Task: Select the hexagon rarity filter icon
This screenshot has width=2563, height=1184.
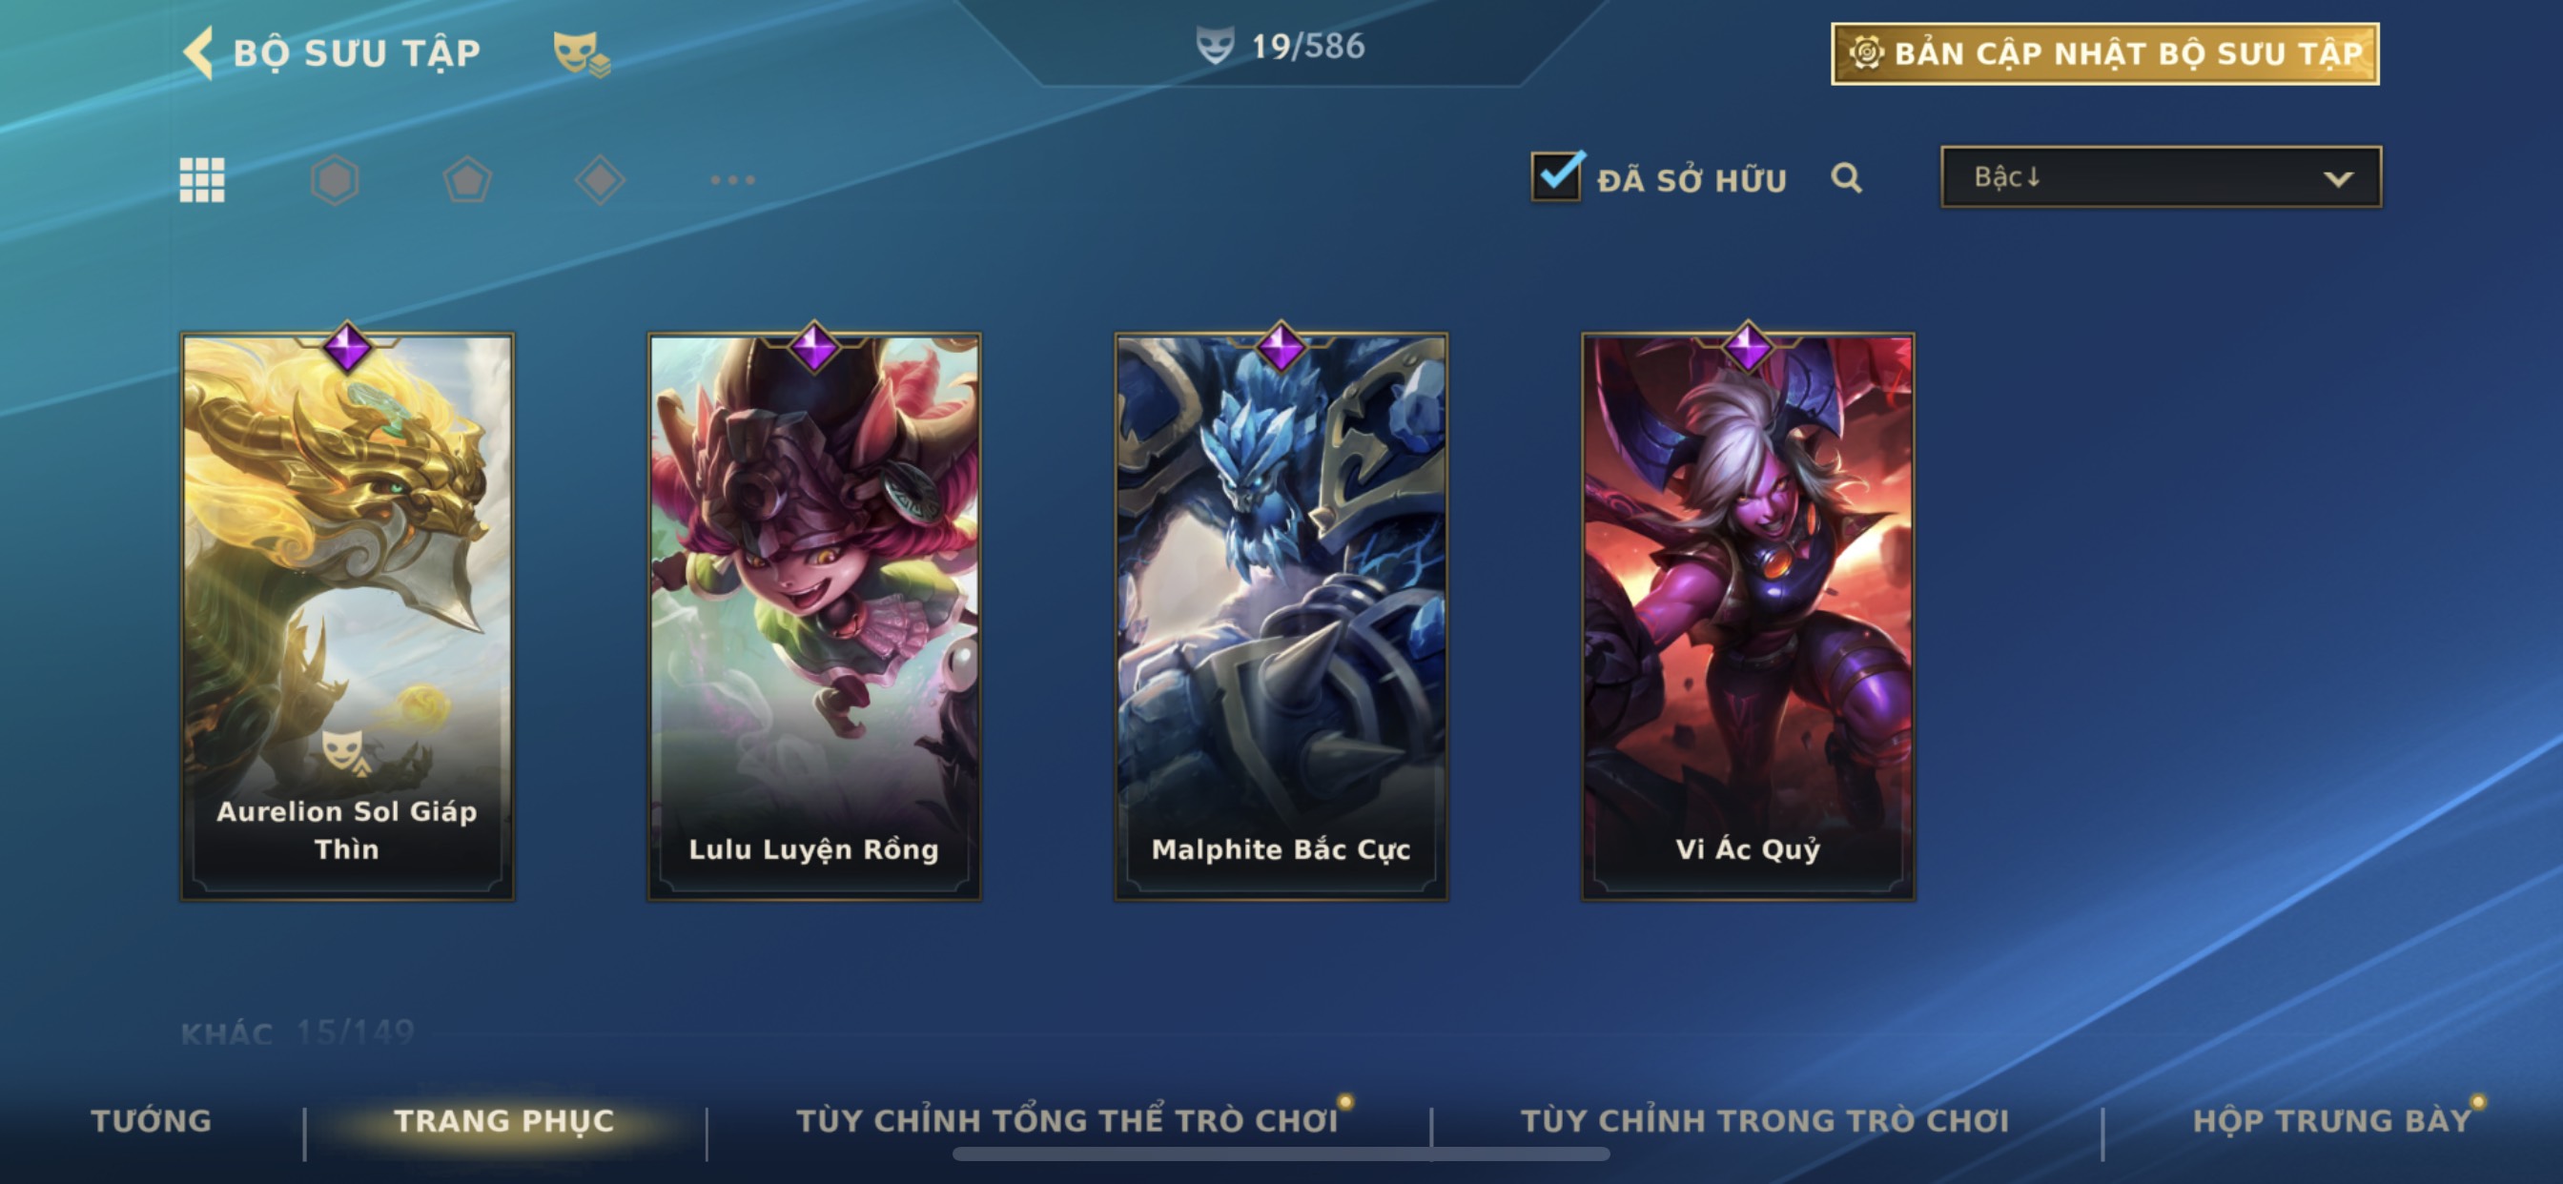Action: pyautogui.click(x=335, y=180)
